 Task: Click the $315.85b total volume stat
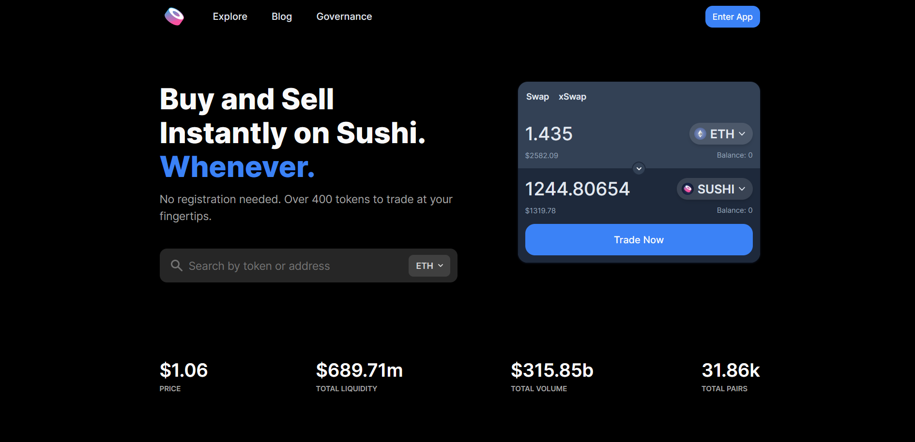pos(552,370)
